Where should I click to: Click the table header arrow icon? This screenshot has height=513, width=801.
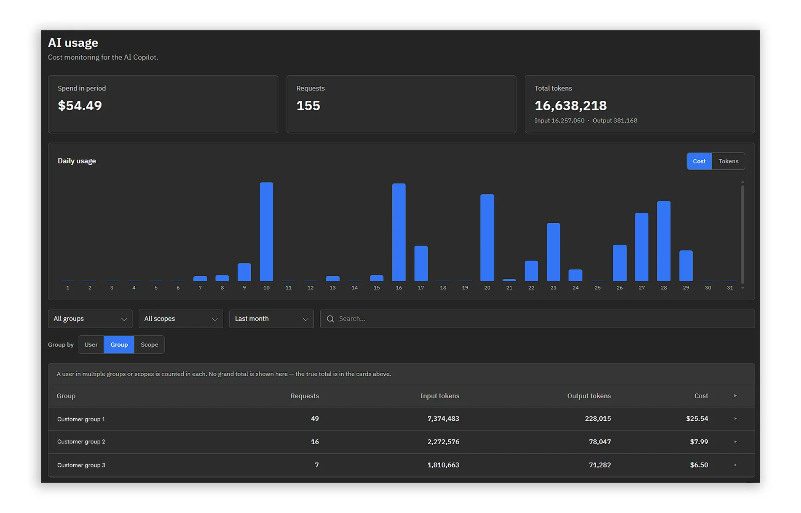(x=735, y=396)
